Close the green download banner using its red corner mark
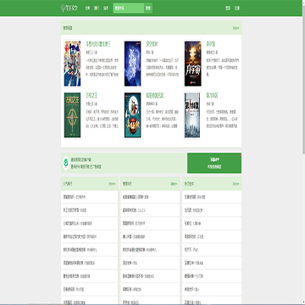Screen dimensions: 305x305 (x=241, y=154)
